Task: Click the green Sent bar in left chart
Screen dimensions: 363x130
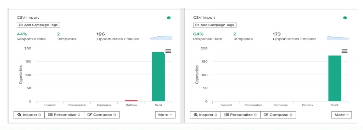Action: (158, 77)
